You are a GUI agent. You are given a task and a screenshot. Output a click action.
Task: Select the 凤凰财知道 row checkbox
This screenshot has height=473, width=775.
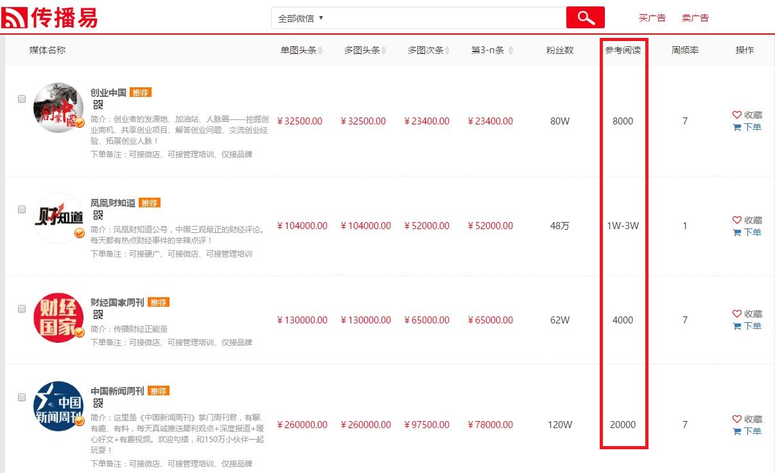pos(22,209)
